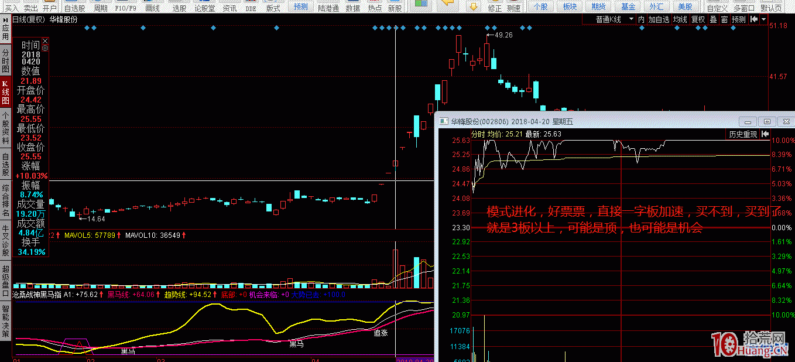
Task: Open the 自选股 sidebar tab
Action: tap(5, 163)
